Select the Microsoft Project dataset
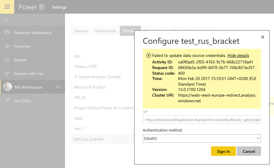 [90, 87]
